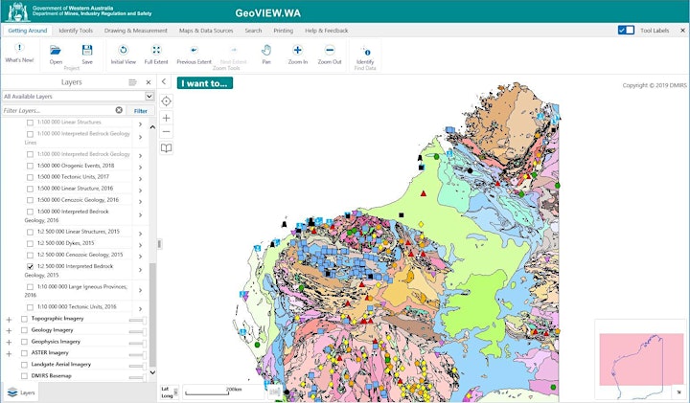
Task: Open options arrow for 1:2 500 000 Dykes
Action: [x=140, y=245]
